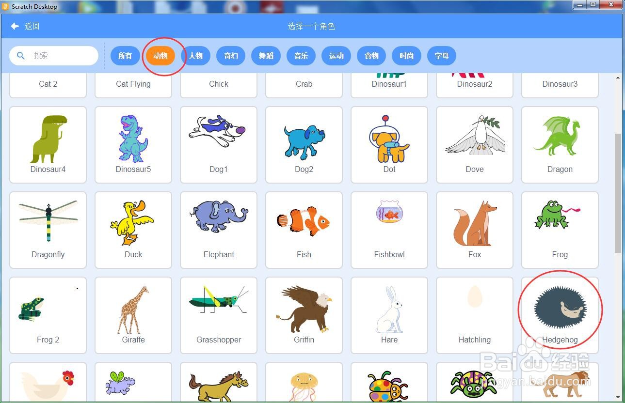Filter by the 奇幻 category

click(x=231, y=56)
